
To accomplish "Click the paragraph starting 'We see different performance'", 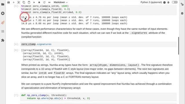I will tap(95, 33).
